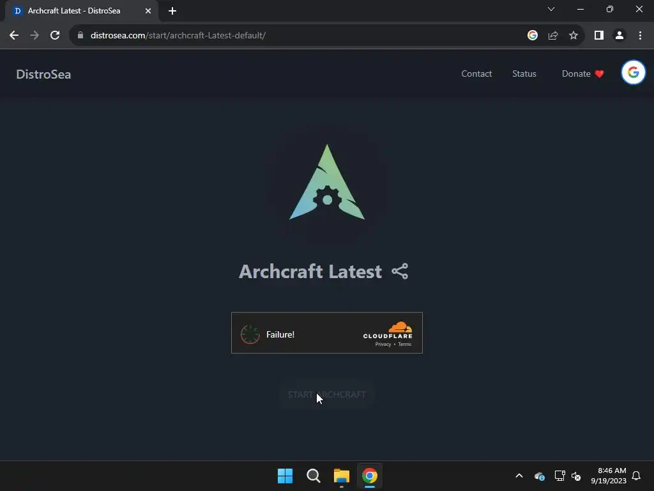Open Cloudflare Privacy link
This screenshot has width=654, height=491.
tap(383, 344)
